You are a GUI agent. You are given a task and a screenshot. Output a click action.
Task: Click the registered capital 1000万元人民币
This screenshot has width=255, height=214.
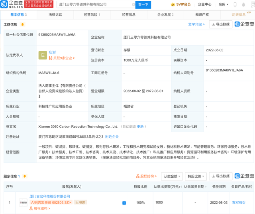point(135,60)
